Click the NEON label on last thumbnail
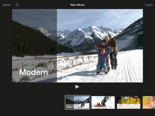This screenshot has width=155, height=116. coord(147,107)
